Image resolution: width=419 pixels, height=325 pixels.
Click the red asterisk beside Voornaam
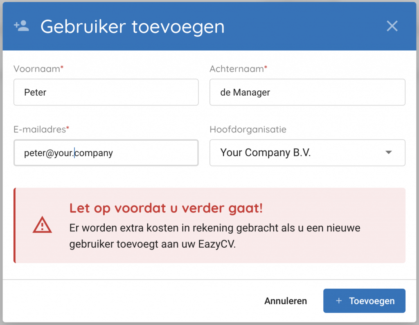(x=62, y=67)
